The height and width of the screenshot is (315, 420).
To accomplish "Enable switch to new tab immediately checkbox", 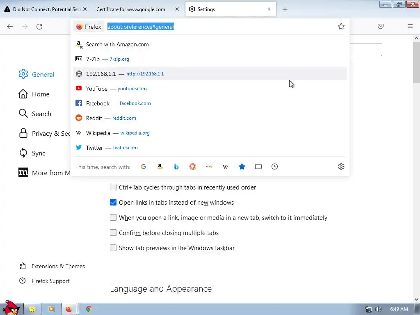I will [x=113, y=217].
